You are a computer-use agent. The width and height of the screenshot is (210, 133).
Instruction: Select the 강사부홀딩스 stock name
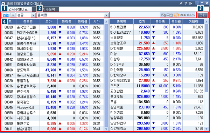point(26,97)
